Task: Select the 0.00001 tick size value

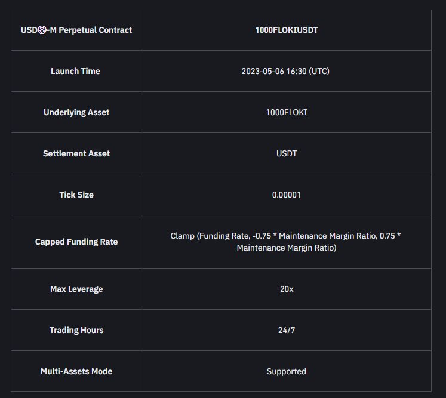Action: [287, 195]
